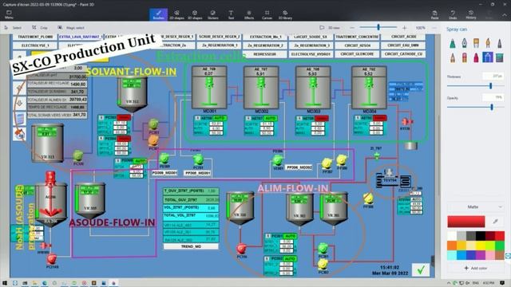Viewport: 511px width, 287px height.
Task: Open the Brushes tab
Action: pos(158,14)
